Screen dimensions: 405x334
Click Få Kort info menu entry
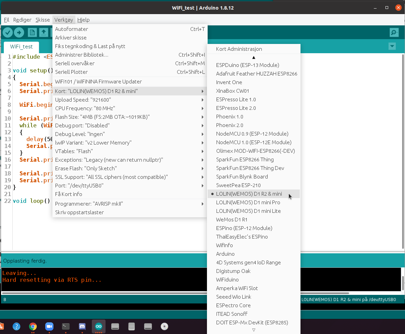click(130, 194)
